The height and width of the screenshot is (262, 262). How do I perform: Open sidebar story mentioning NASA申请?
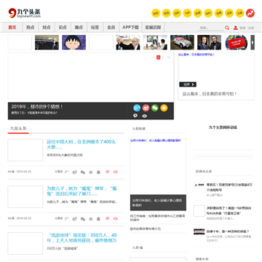(x=229, y=210)
